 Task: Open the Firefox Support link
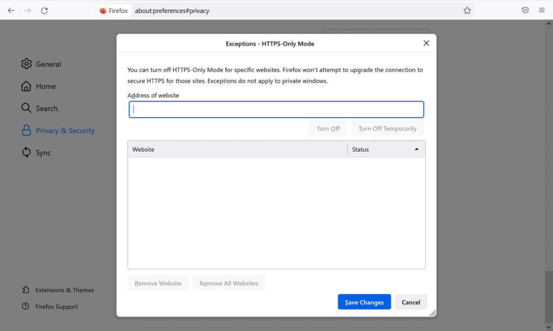(x=56, y=307)
